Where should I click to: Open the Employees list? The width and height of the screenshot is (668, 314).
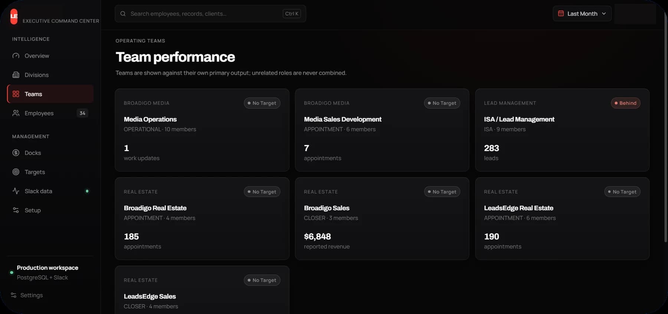pyautogui.click(x=50, y=113)
